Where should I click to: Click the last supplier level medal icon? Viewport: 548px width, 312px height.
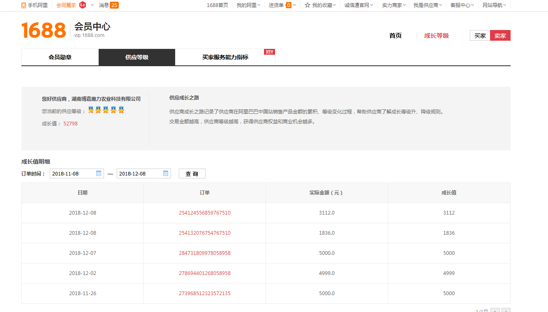(121, 110)
